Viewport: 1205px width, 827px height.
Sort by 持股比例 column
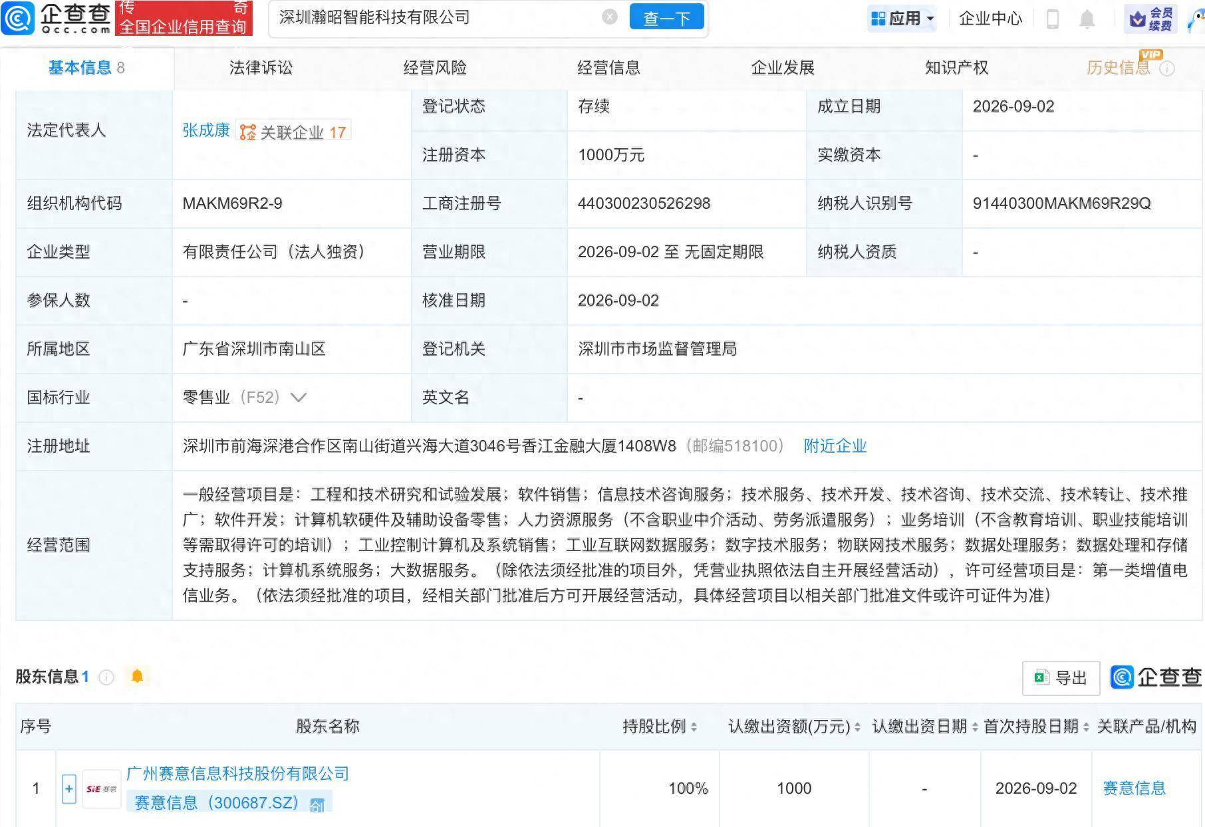click(x=659, y=727)
